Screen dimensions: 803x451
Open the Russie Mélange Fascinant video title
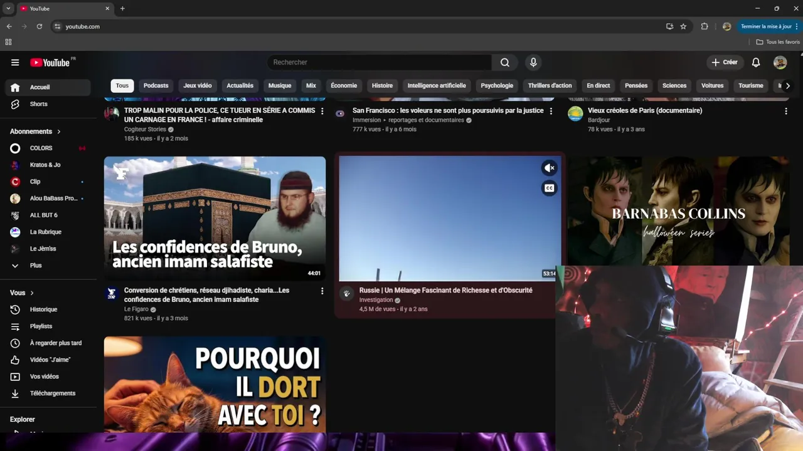point(445,291)
